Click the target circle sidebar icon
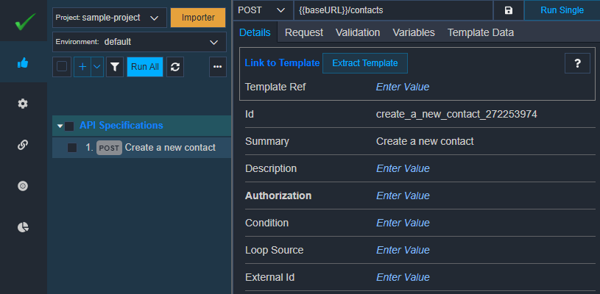This screenshot has height=294, width=600. tap(23, 186)
